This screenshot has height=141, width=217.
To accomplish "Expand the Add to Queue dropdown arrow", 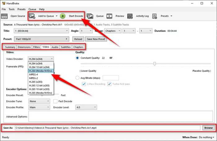I will (57, 16).
